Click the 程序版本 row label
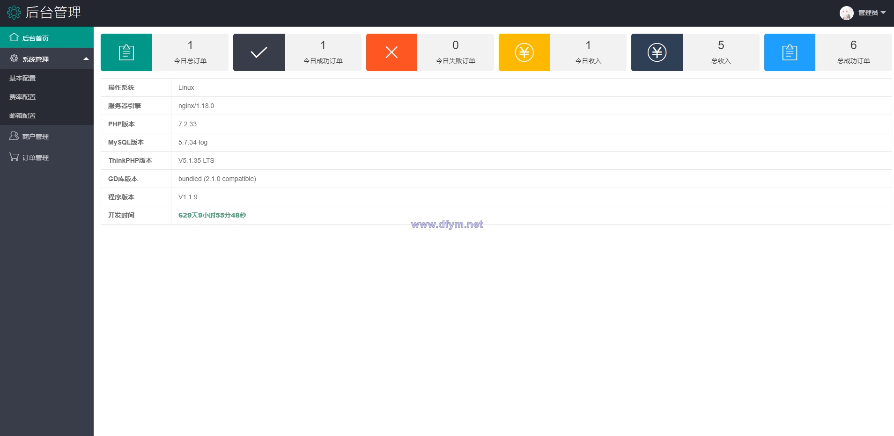The width and height of the screenshot is (894, 436). click(121, 197)
